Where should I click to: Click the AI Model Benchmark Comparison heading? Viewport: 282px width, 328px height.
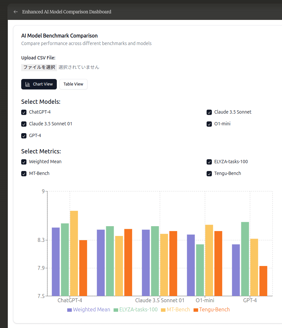pyautogui.click(x=59, y=36)
